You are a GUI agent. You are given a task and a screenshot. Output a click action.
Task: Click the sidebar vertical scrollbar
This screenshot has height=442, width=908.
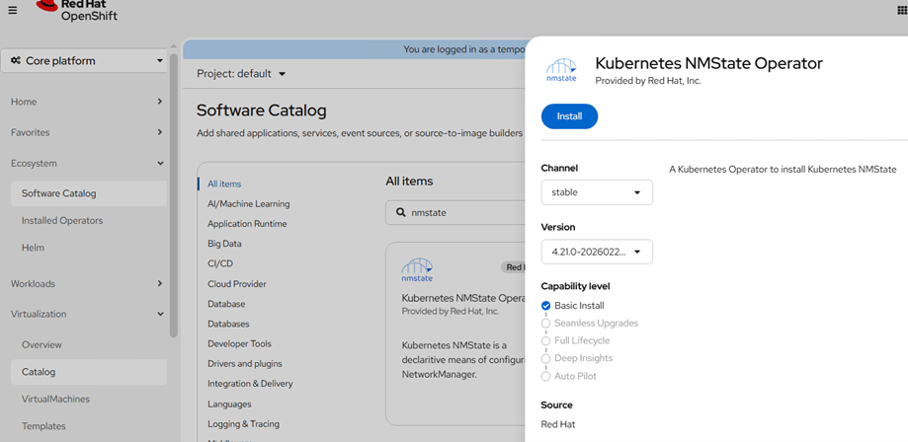[x=174, y=197]
